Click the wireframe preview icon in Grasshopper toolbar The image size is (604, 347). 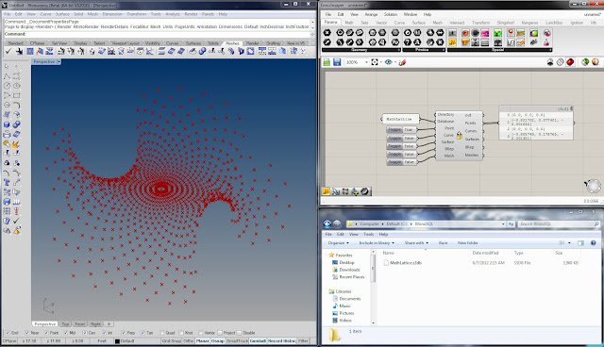[560, 62]
